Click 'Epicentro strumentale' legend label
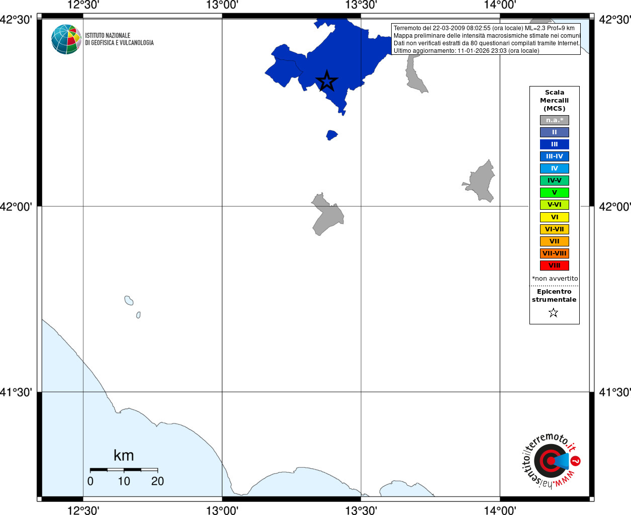The height and width of the screenshot is (515, 631). click(x=554, y=296)
